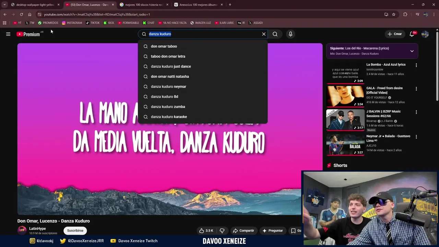This screenshot has height=247, width=439.
Task: Open J BALVIN BZRP Music Sessions thumbnail
Action: [345, 120]
